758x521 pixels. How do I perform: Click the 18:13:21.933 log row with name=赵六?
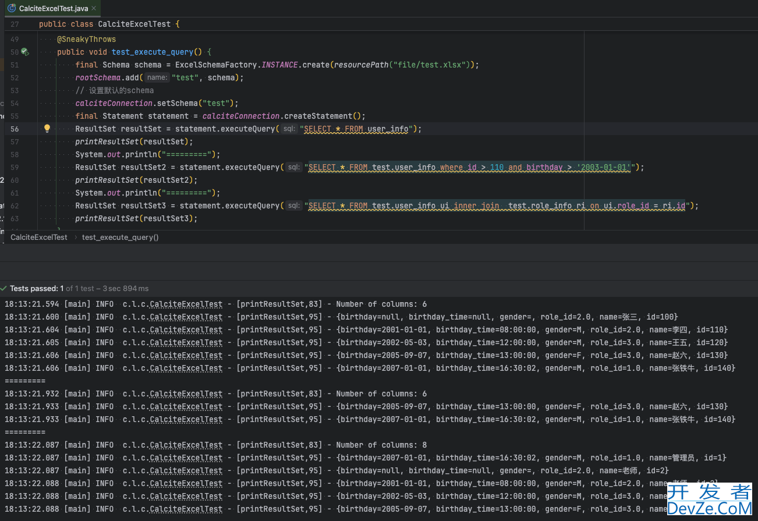click(366, 406)
